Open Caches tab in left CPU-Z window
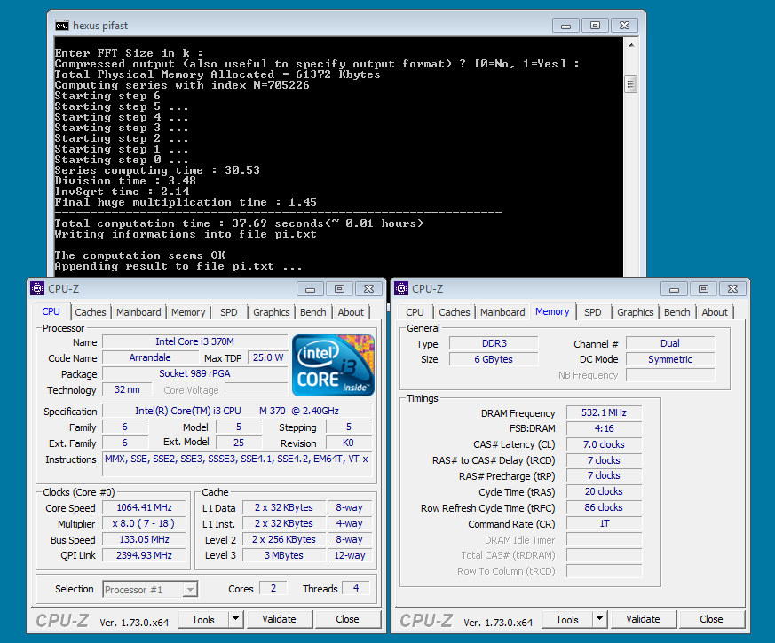The image size is (775, 643). [91, 312]
